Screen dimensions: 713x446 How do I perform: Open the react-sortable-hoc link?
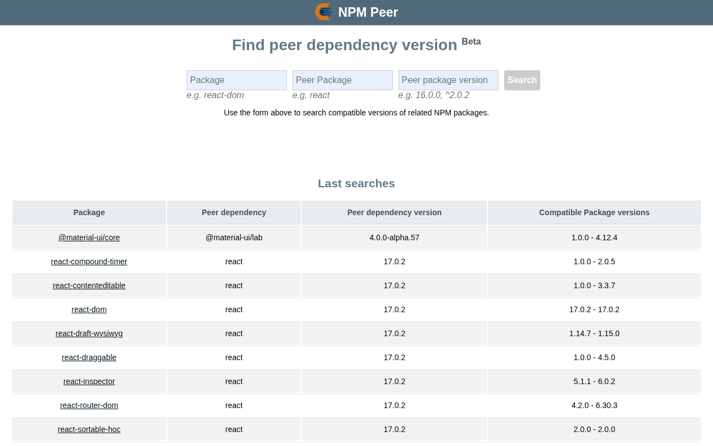(89, 429)
